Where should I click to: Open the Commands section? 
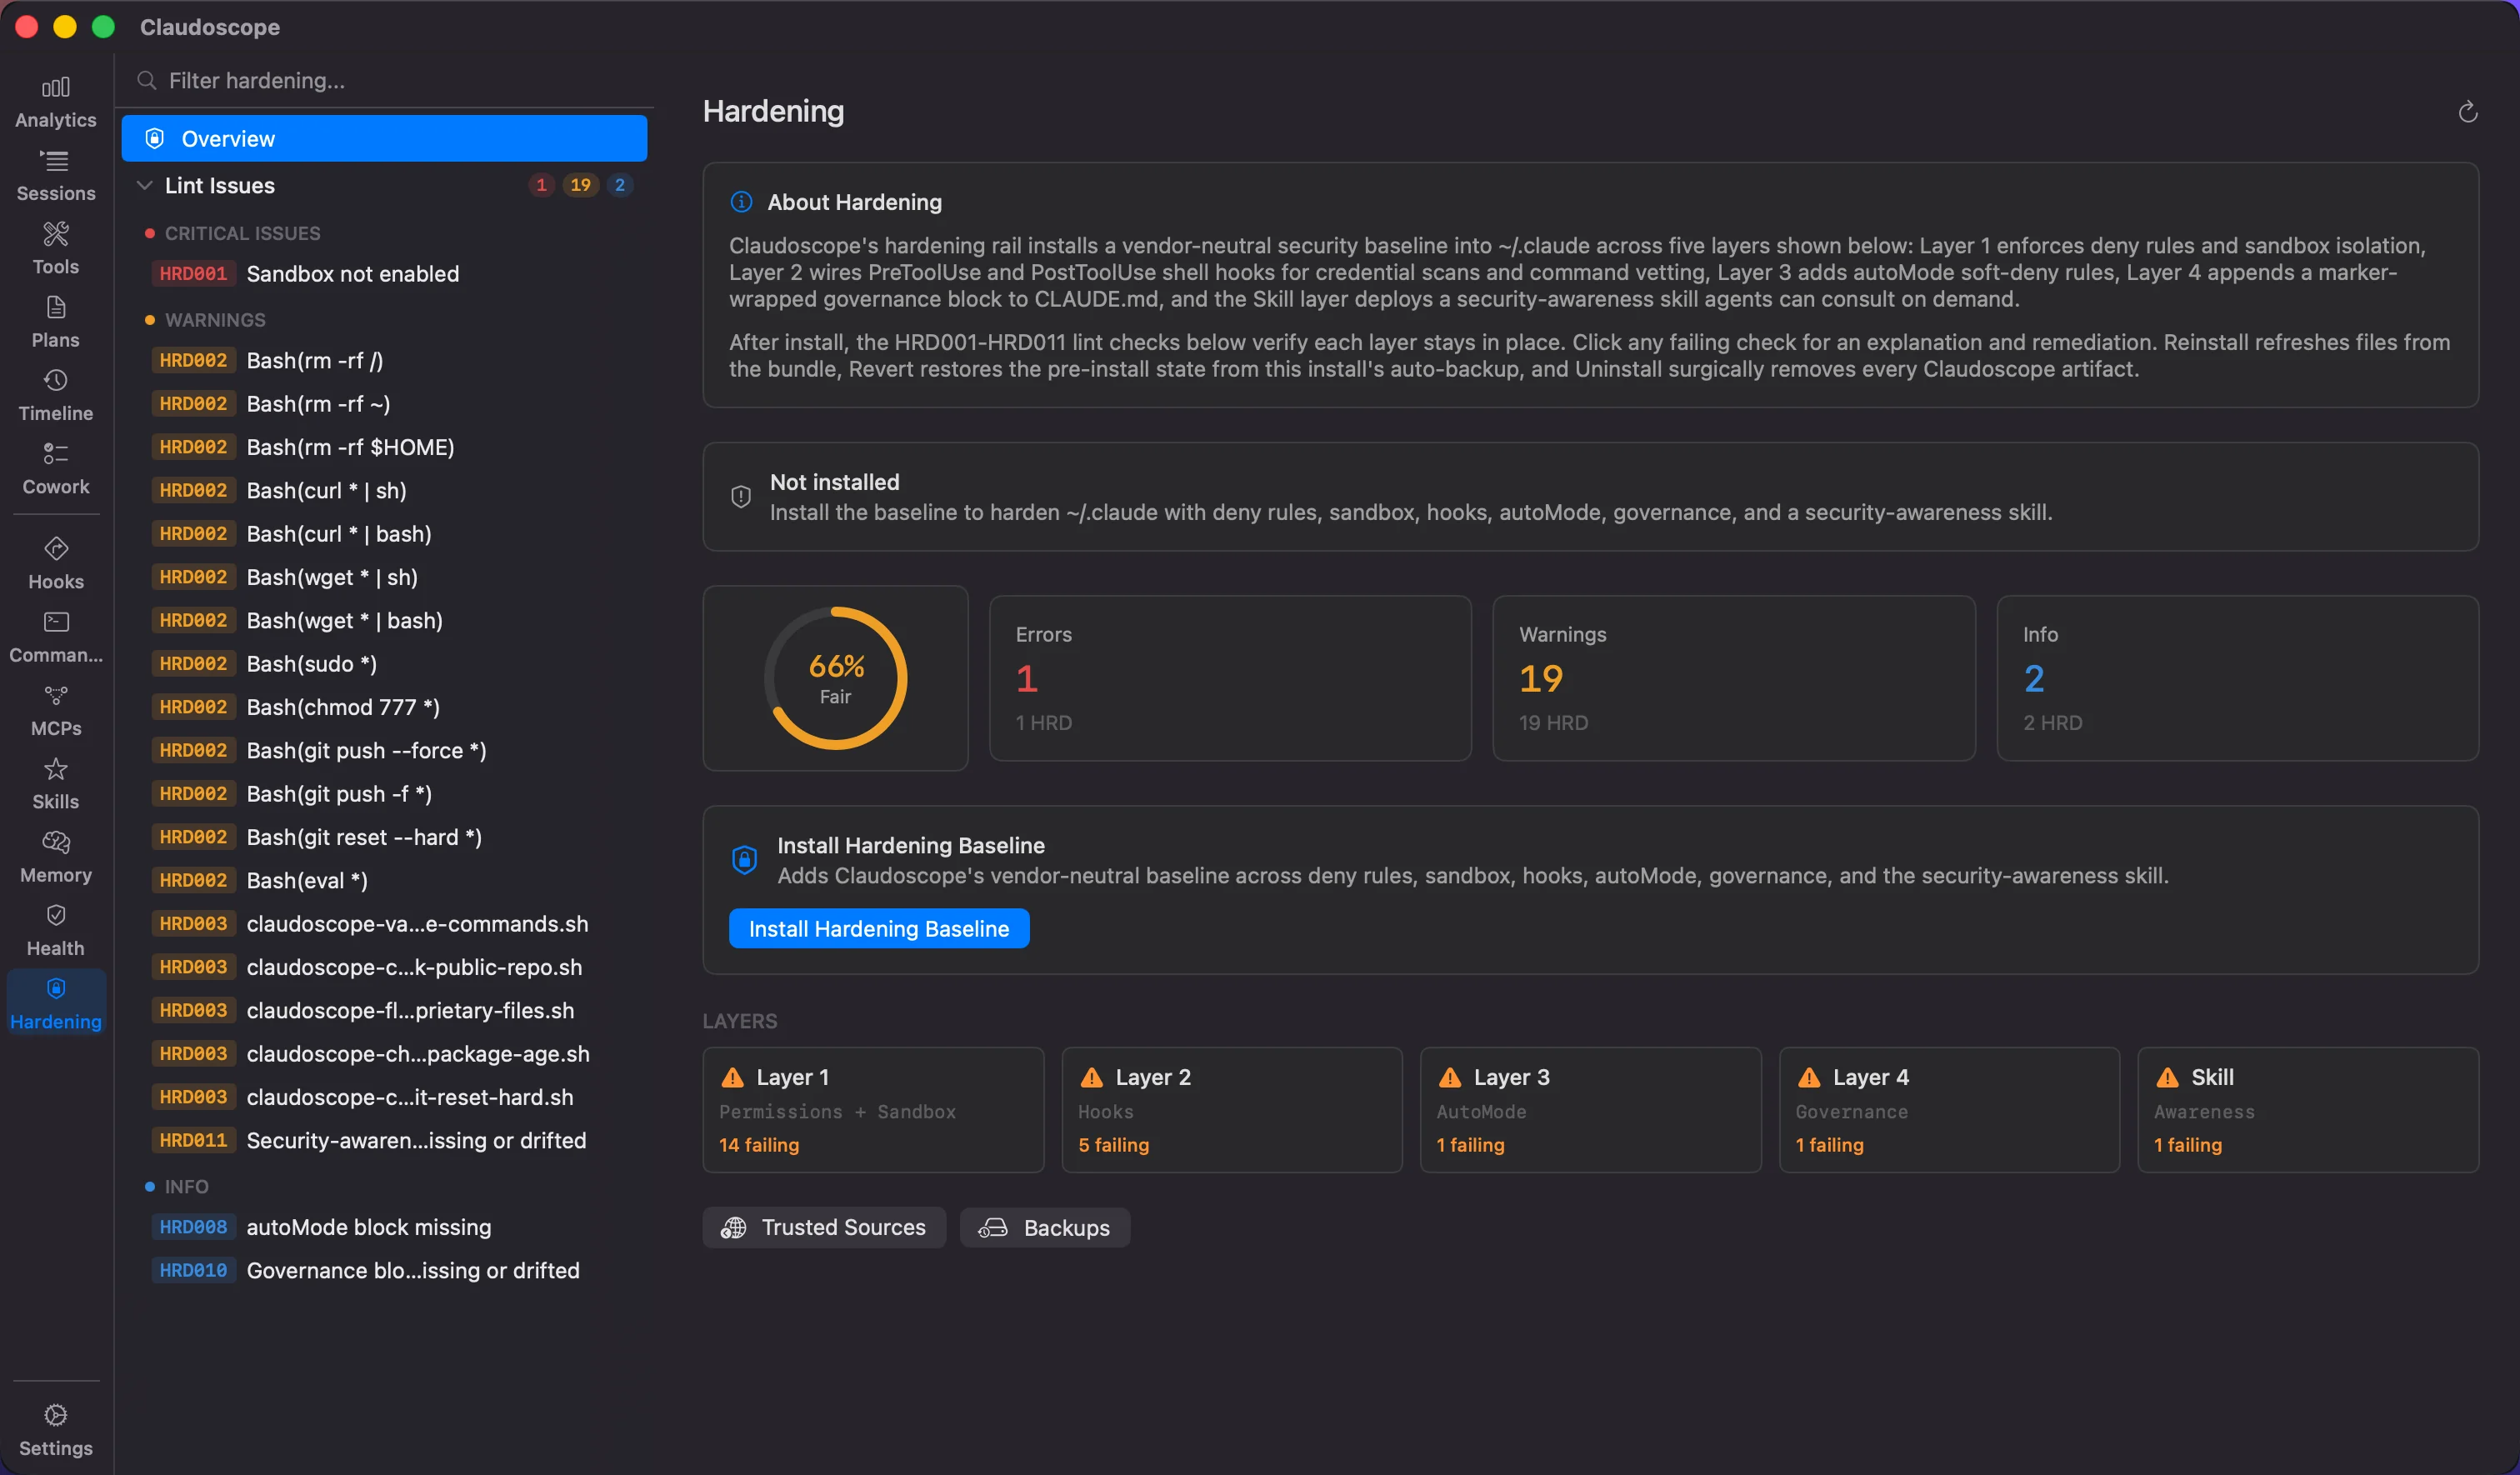56,637
